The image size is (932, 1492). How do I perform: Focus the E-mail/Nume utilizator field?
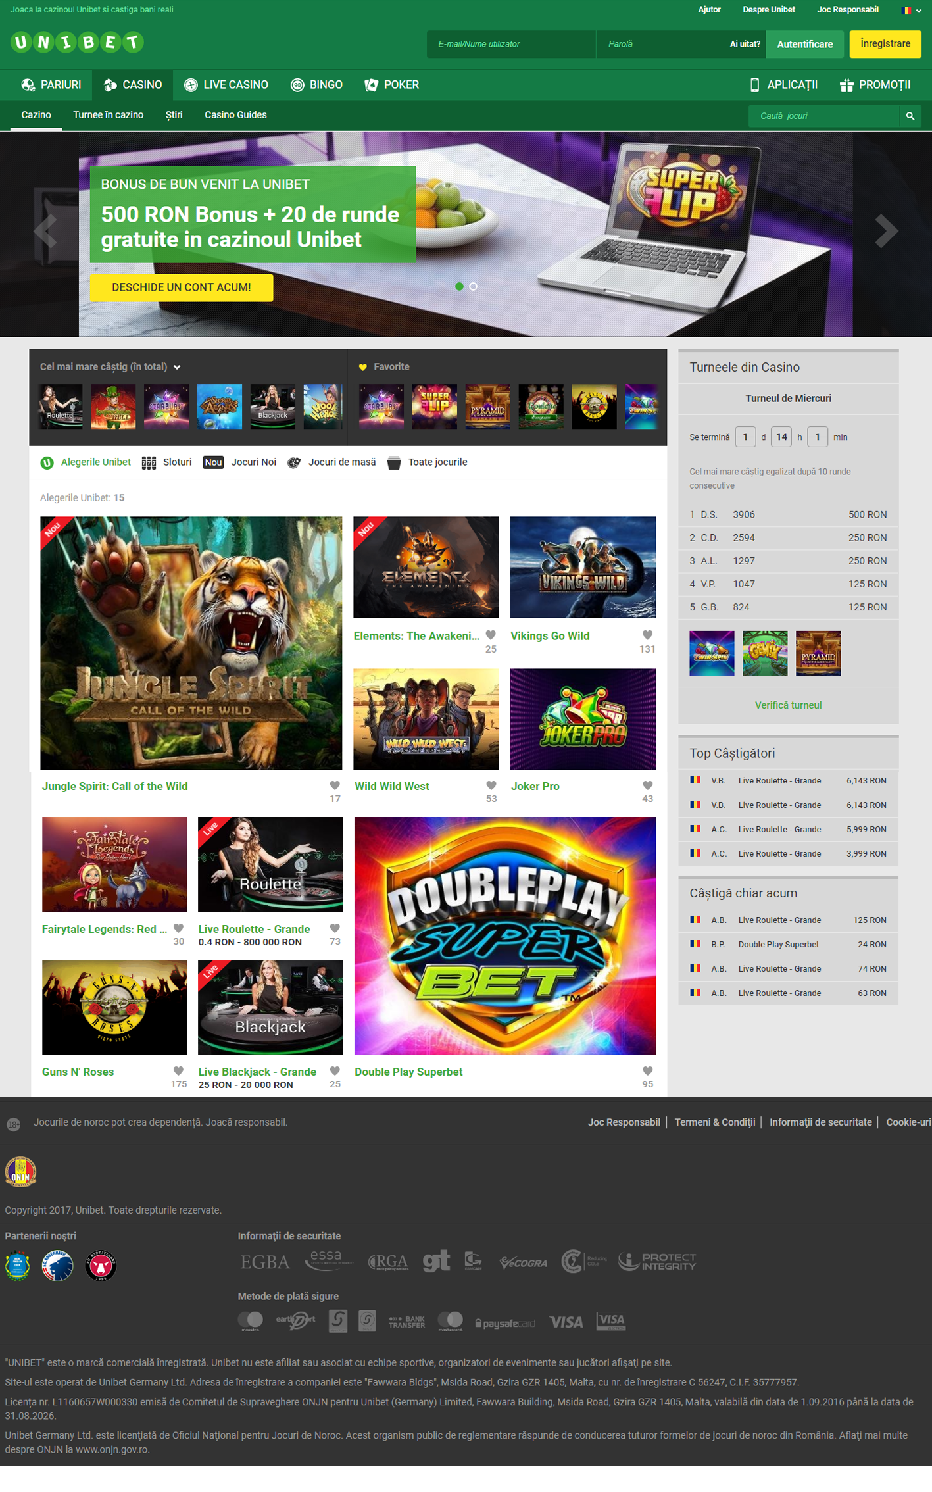tap(511, 44)
